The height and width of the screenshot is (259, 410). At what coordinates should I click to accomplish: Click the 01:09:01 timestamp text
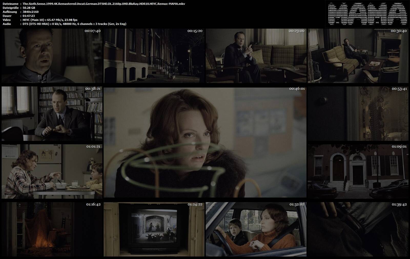point(399,147)
